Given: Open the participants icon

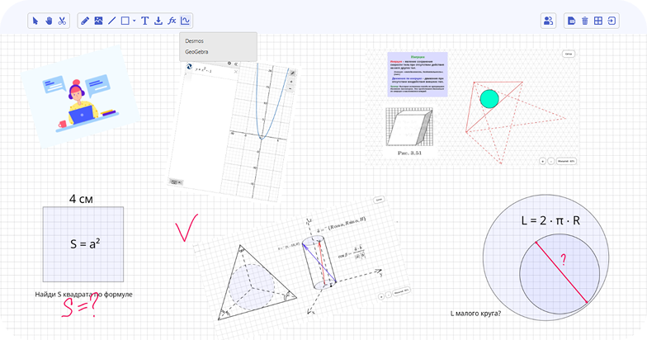Looking at the screenshot, I should click(x=548, y=21).
